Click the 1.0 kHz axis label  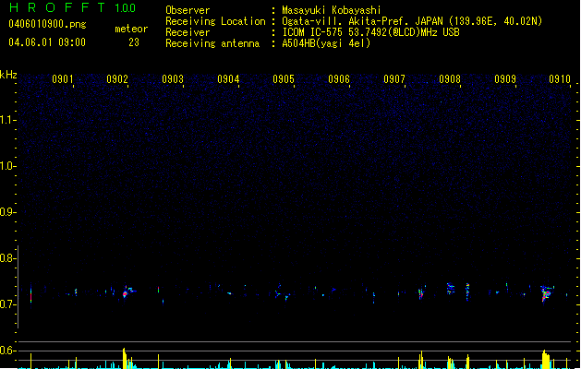click(x=7, y=166)
